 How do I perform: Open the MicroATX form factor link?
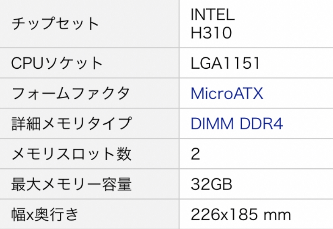(x=227, y=94)
